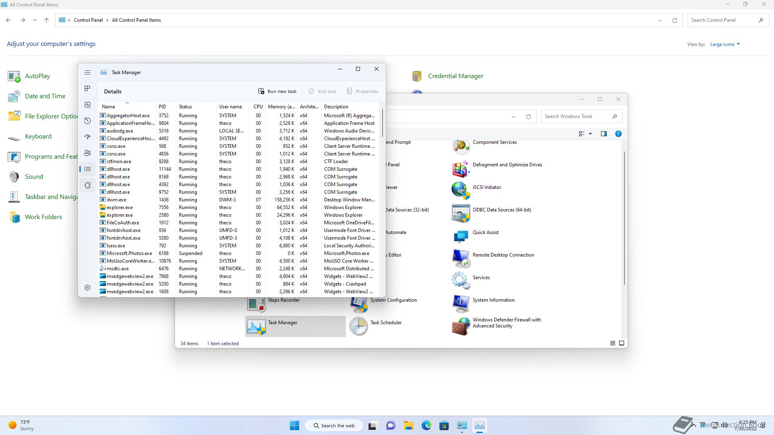Select ctfmon.exe process row
The height and width of the screenshot is (435, 774).
tap(239, 162)
